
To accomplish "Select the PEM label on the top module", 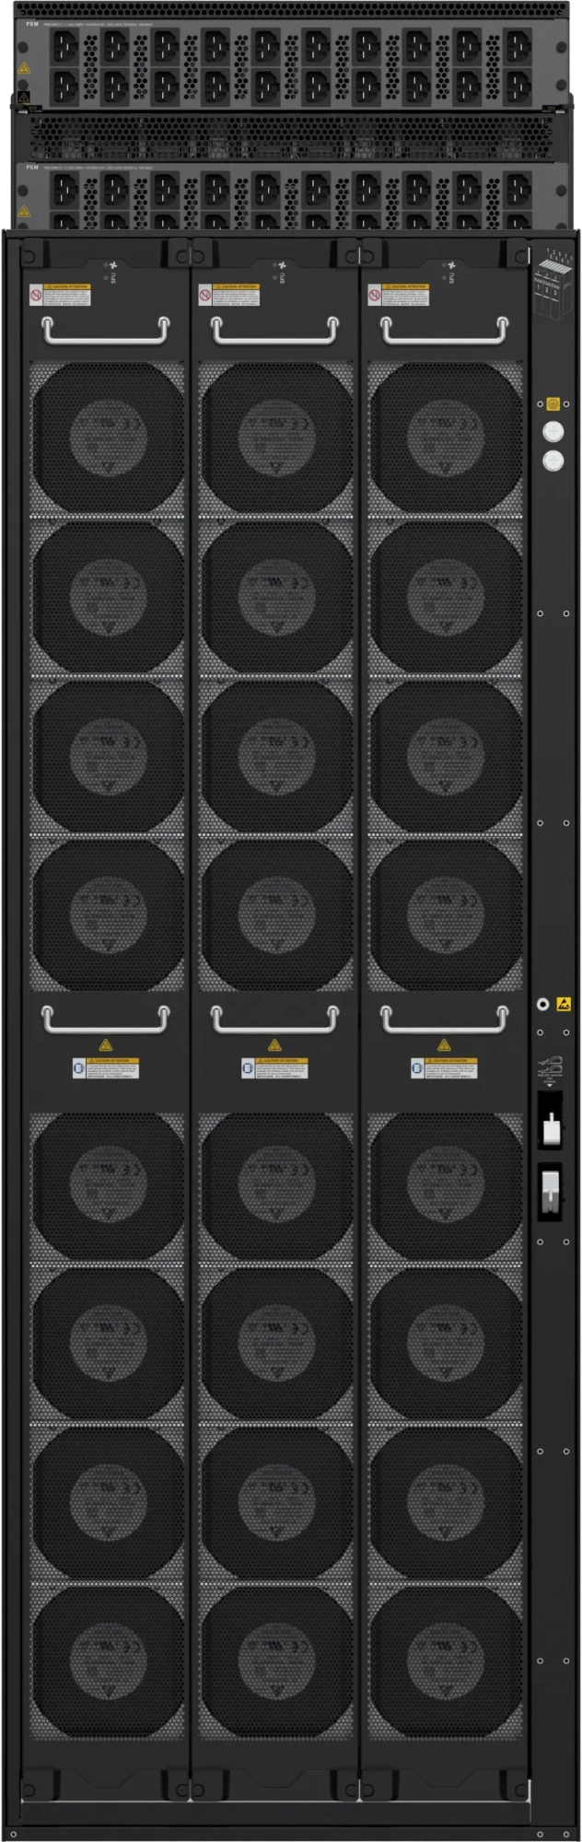I will pos(32,24).
